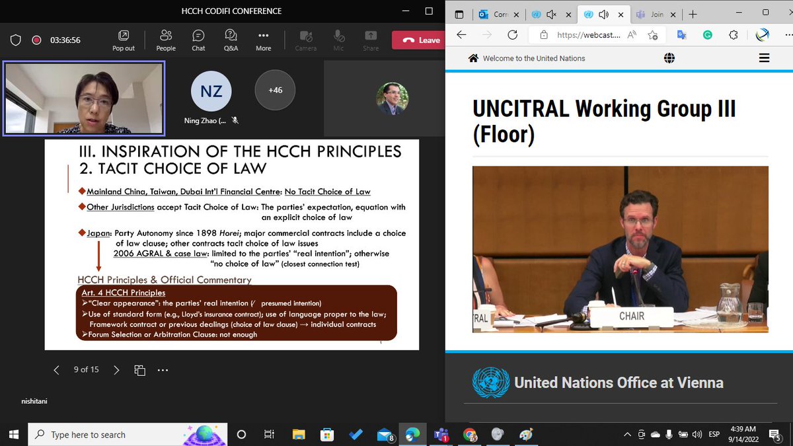Click the United Nations Office at Vienna logo
Screen dimensions: 793x446
click(491, 383)
